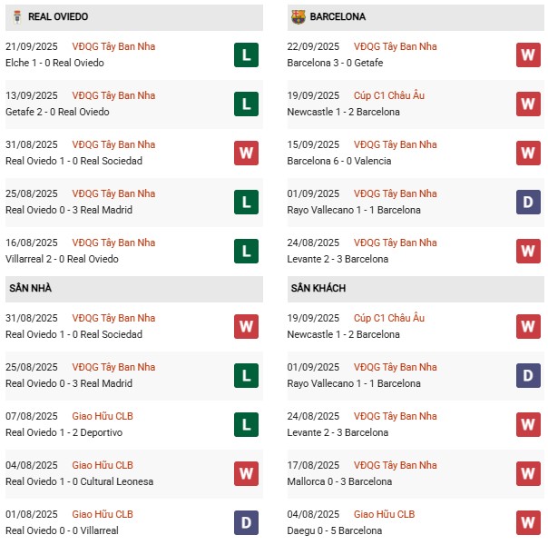The width and height of the screenshot is (548, 545).
Task: Click the W badge for Barcelona 3-0 Getafe
Action: [x=528, y=54]
